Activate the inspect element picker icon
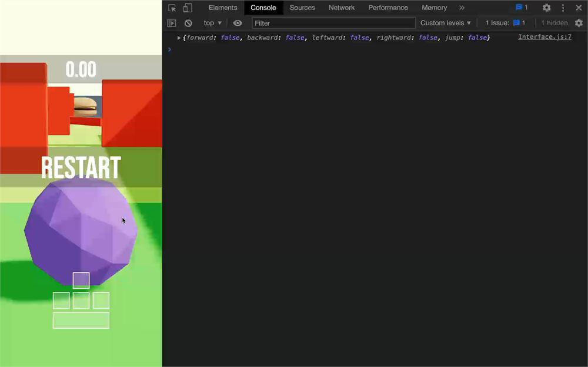The width and height of the screenshot is (588, 367). pyautogui.click(x=172, y=8)
